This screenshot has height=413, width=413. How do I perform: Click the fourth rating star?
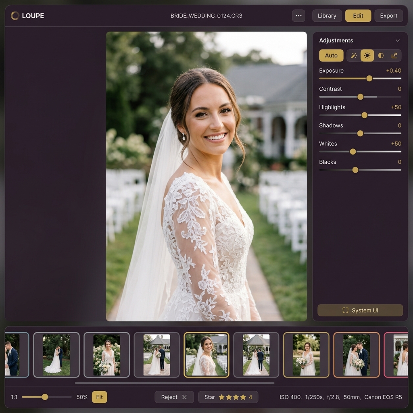click(x=243, y=397)
